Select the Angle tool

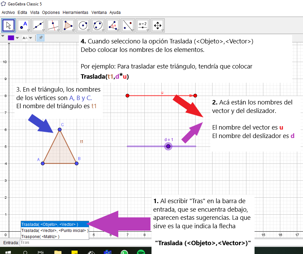[x=113, y=25]
